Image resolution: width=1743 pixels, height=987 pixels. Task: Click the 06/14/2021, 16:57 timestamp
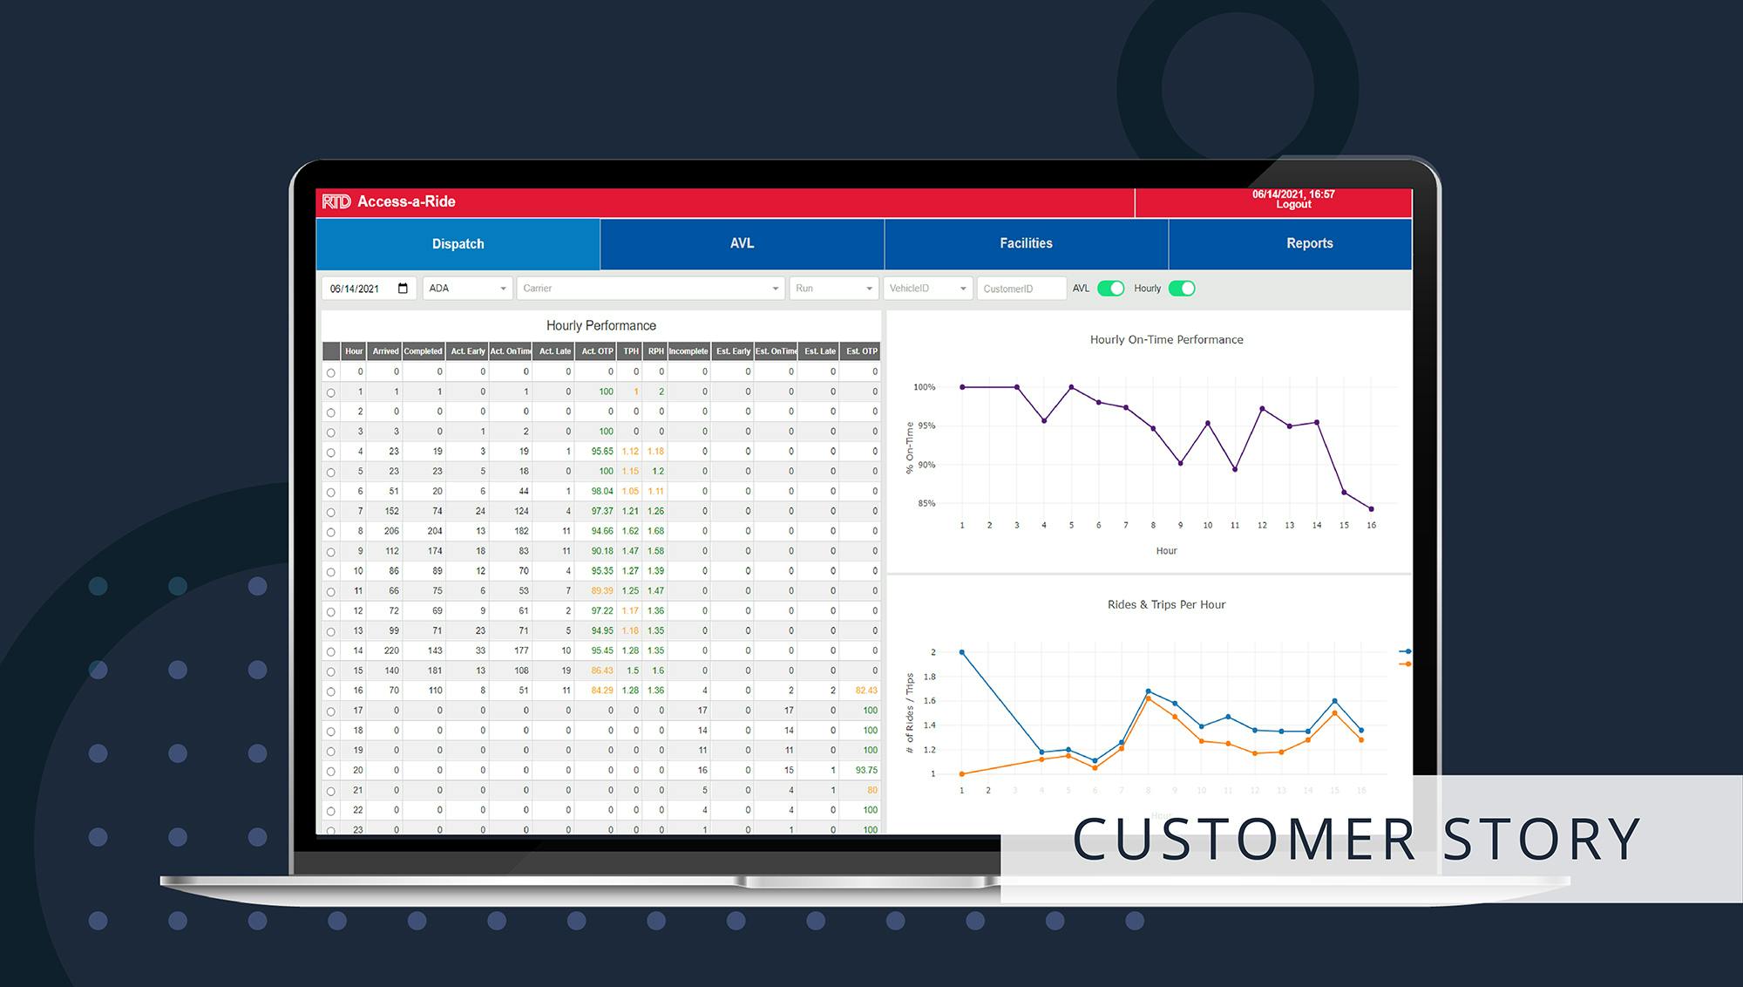[1293, 194]
